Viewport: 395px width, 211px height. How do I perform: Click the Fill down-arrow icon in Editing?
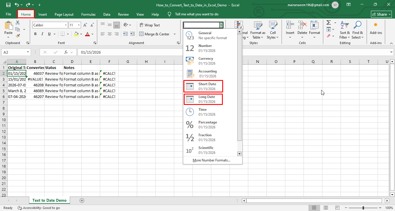click(x=328, y=29)
